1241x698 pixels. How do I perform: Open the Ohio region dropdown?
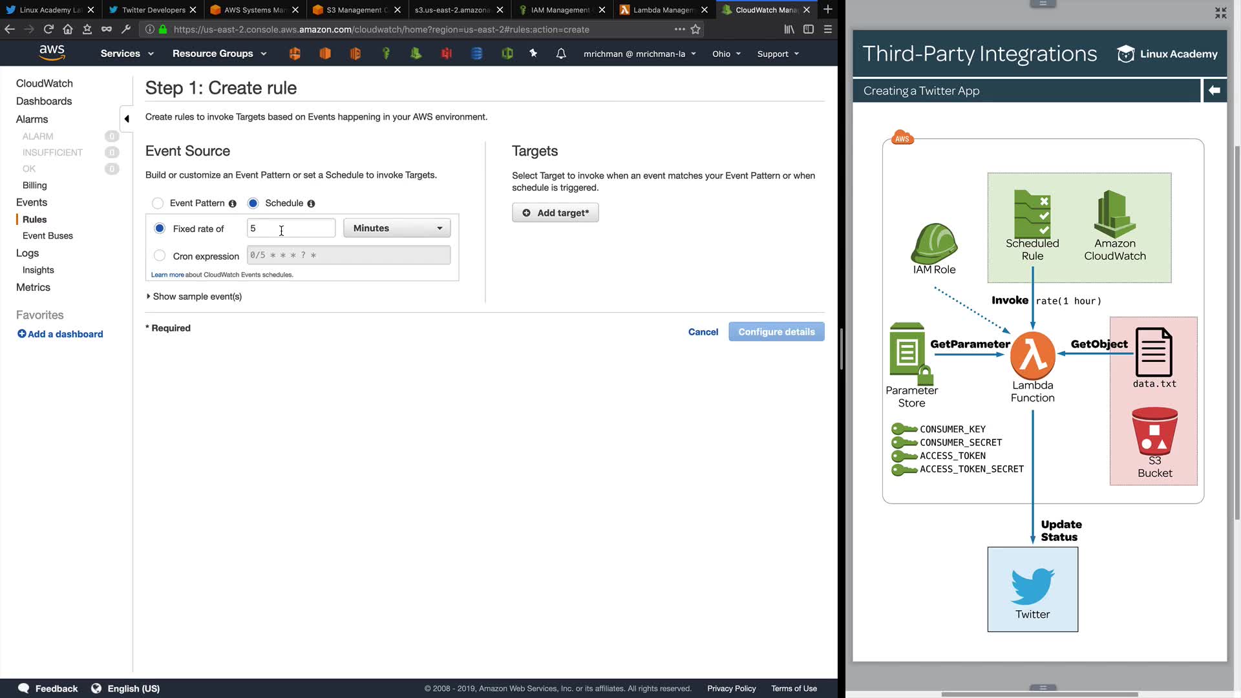point(727,54)
